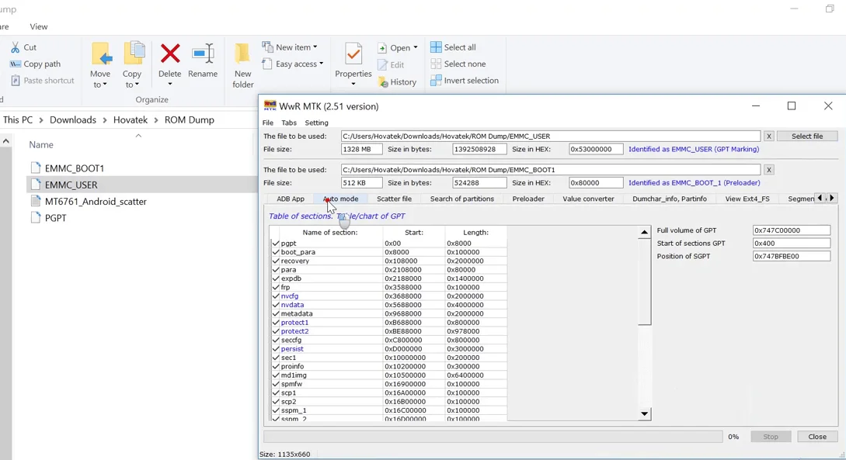Uncheck the boot_para section checkbox
The height and width of the screenshot is (460, 846).
tap(276, 252)
